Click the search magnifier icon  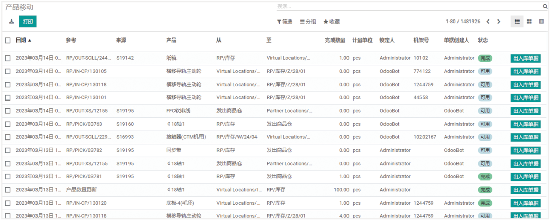tap(545, 7)
